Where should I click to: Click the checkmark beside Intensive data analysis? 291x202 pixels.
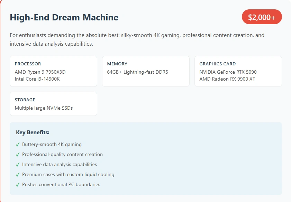click(x=18, y=165)
